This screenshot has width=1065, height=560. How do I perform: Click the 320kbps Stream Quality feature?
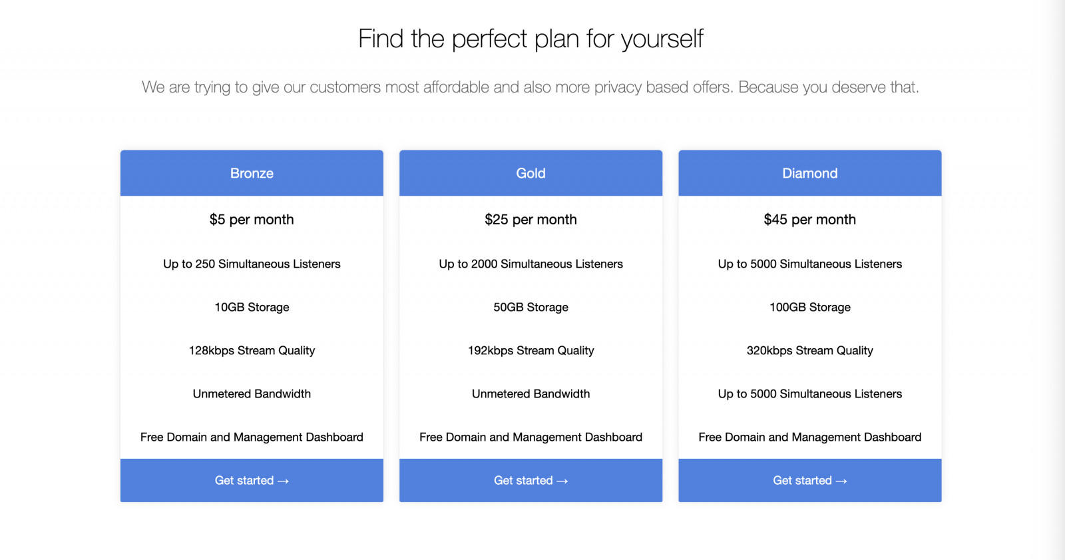tap(809, 351)
